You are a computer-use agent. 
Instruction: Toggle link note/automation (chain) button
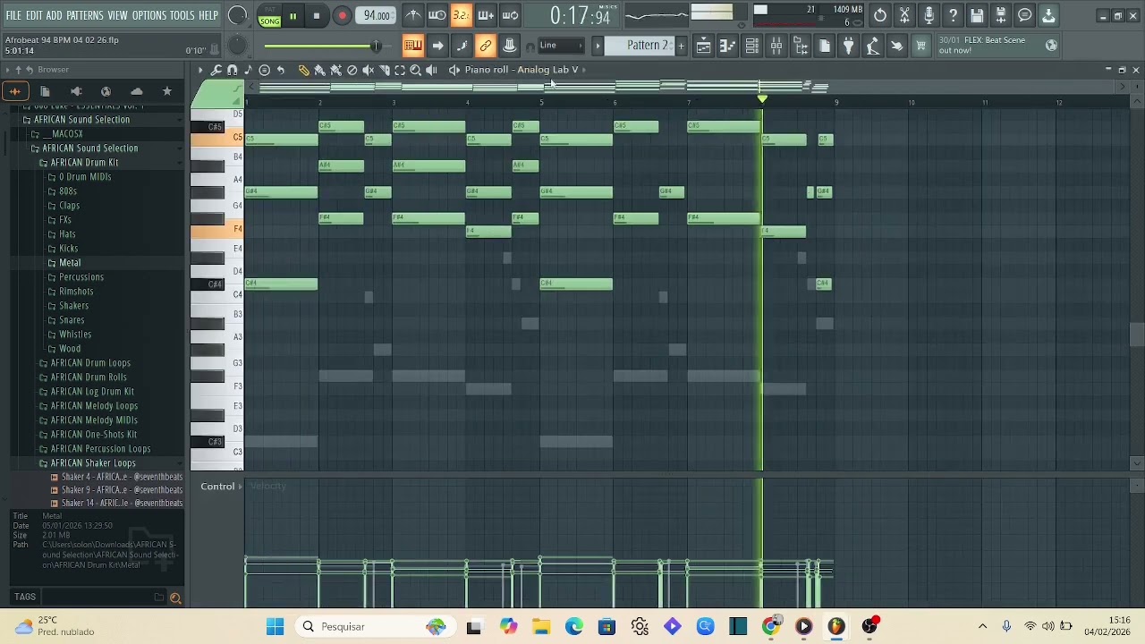[x=486, y=46]
